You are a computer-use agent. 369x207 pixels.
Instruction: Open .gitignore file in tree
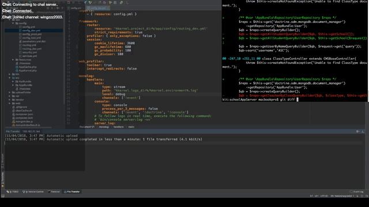[x=20, y=107]
